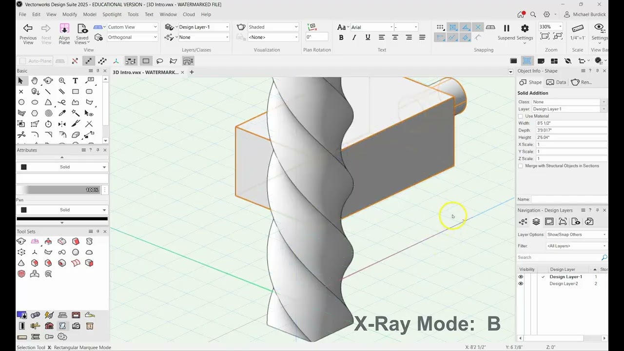Select the Oval tool
624x351 pixels.
[35, 102]
